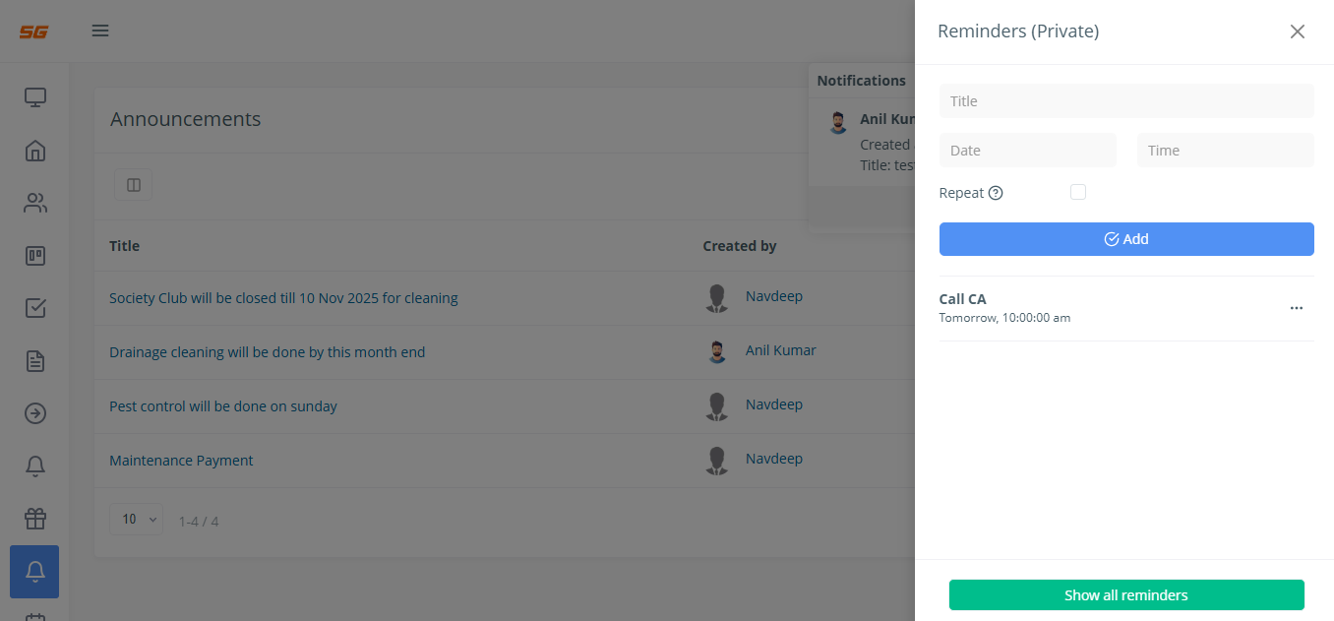The width and height of the screenshot is (1334, 621).
Task: Enable the Repeat checkbox
Action: (1078, 192)
